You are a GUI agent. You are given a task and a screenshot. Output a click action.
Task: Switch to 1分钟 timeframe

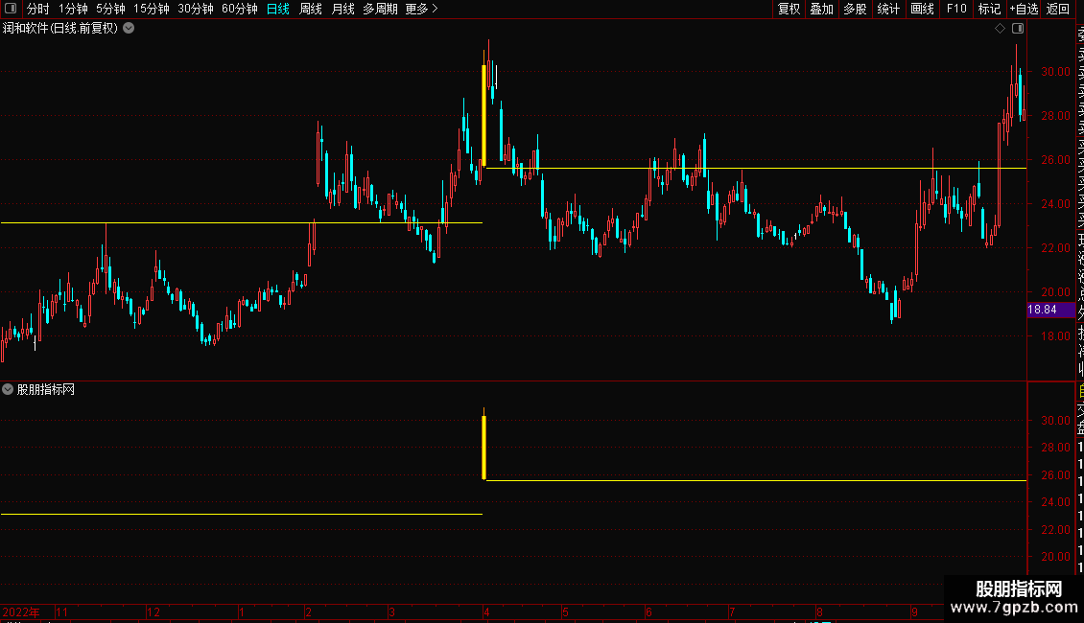click(x=73, y=9)
